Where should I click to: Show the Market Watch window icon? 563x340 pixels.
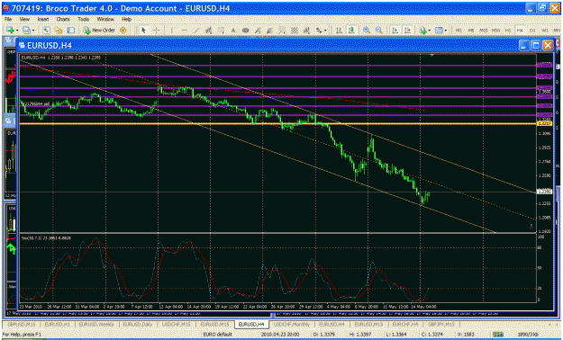[x=46, y=31]
